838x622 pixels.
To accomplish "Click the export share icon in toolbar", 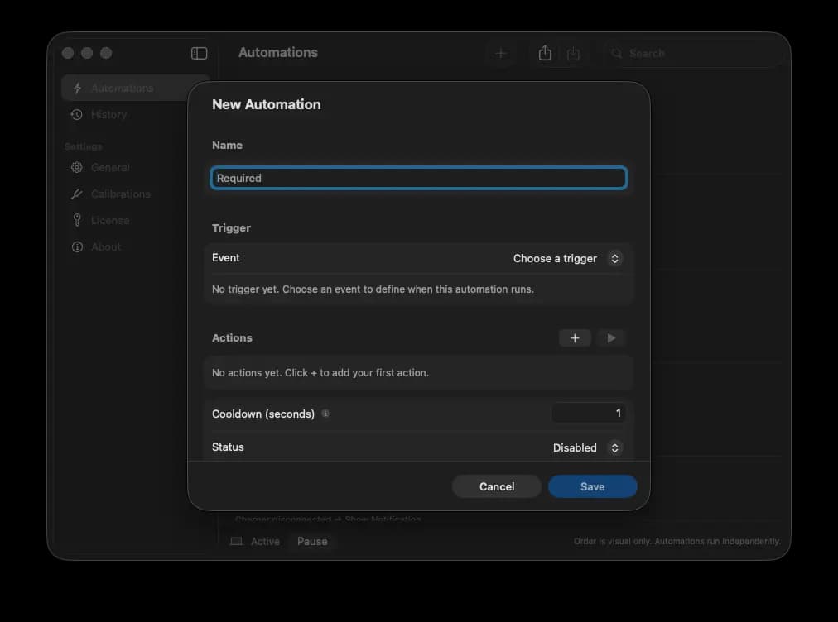I will [x=545, y=53].
